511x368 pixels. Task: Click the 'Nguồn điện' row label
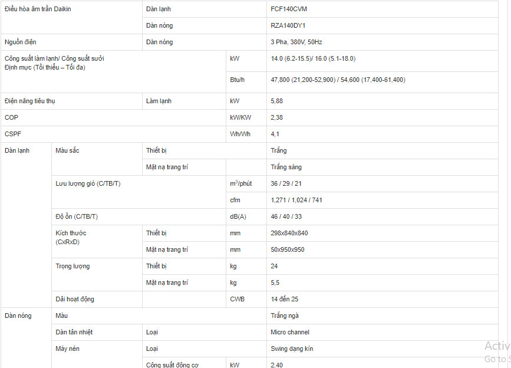(20, 42)
